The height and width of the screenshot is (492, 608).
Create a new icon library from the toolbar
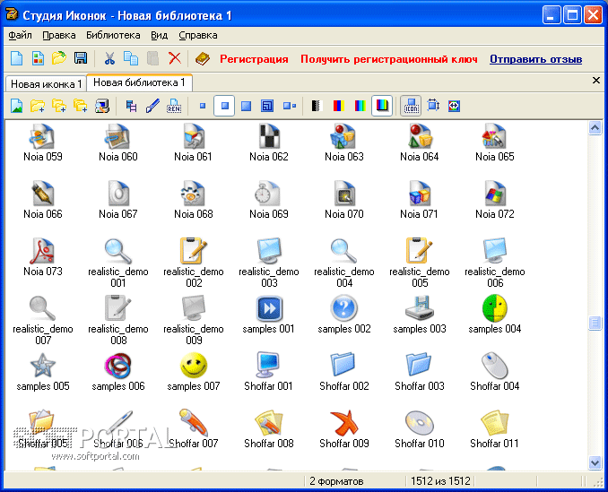point(38,59)
